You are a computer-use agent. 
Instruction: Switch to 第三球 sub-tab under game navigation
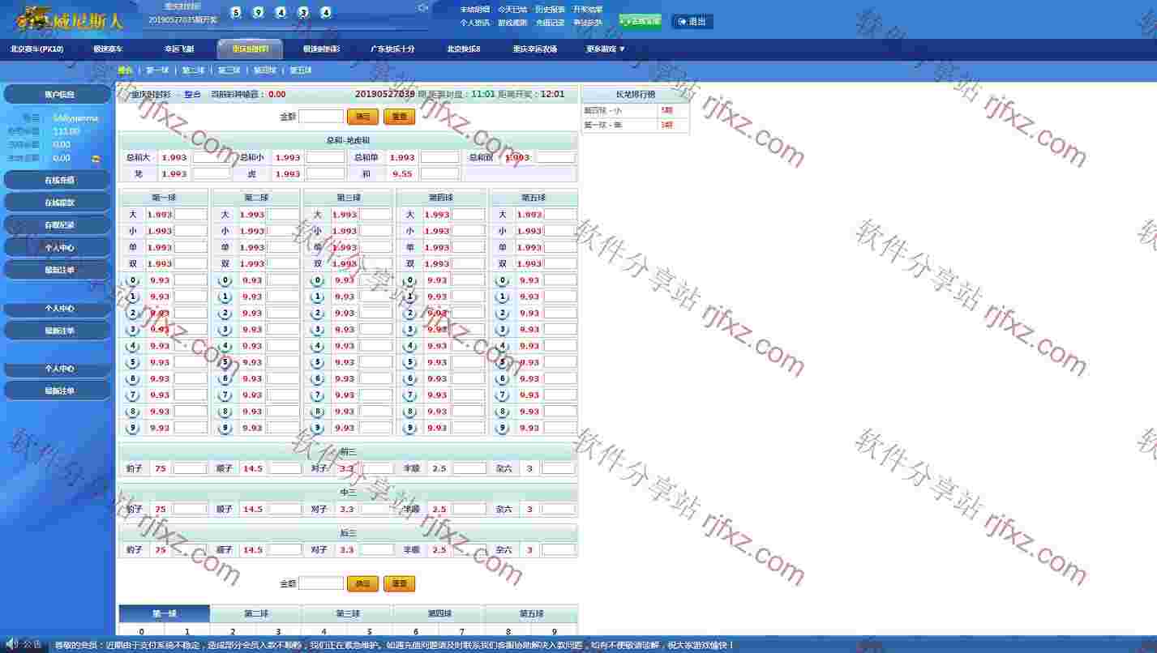click(x=229, y=70)
